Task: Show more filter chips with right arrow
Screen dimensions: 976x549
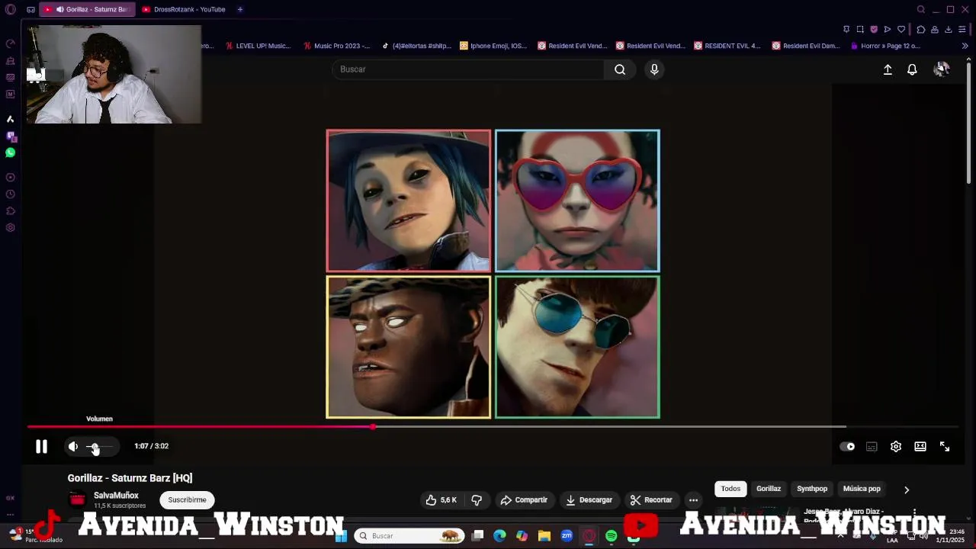Action: [x=907, y=490]
